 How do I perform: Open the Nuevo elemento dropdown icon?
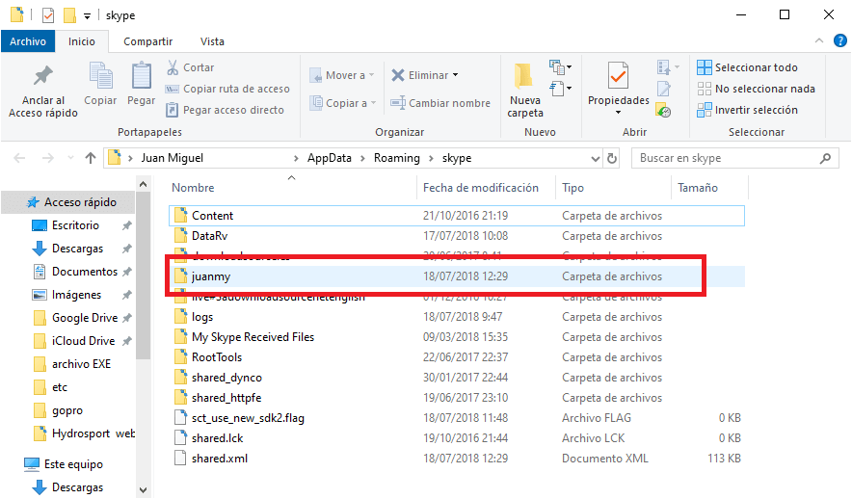point(560,67)
